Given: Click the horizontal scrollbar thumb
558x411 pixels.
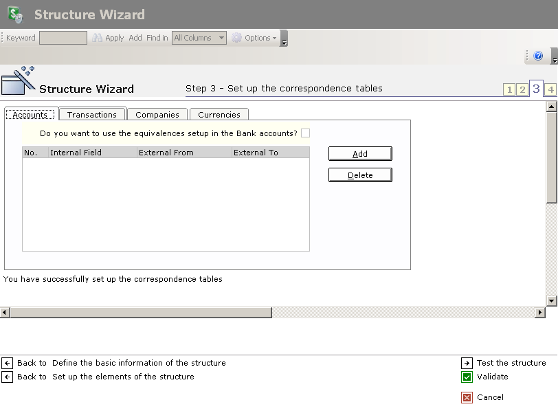Looking at the screenshot, I should pos(141,313).
